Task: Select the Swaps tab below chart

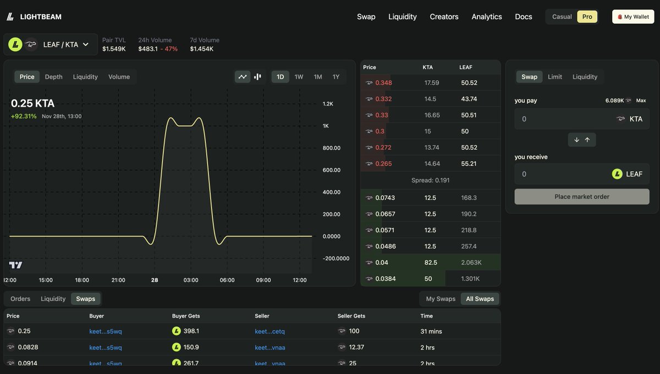Action: point(86,299)
